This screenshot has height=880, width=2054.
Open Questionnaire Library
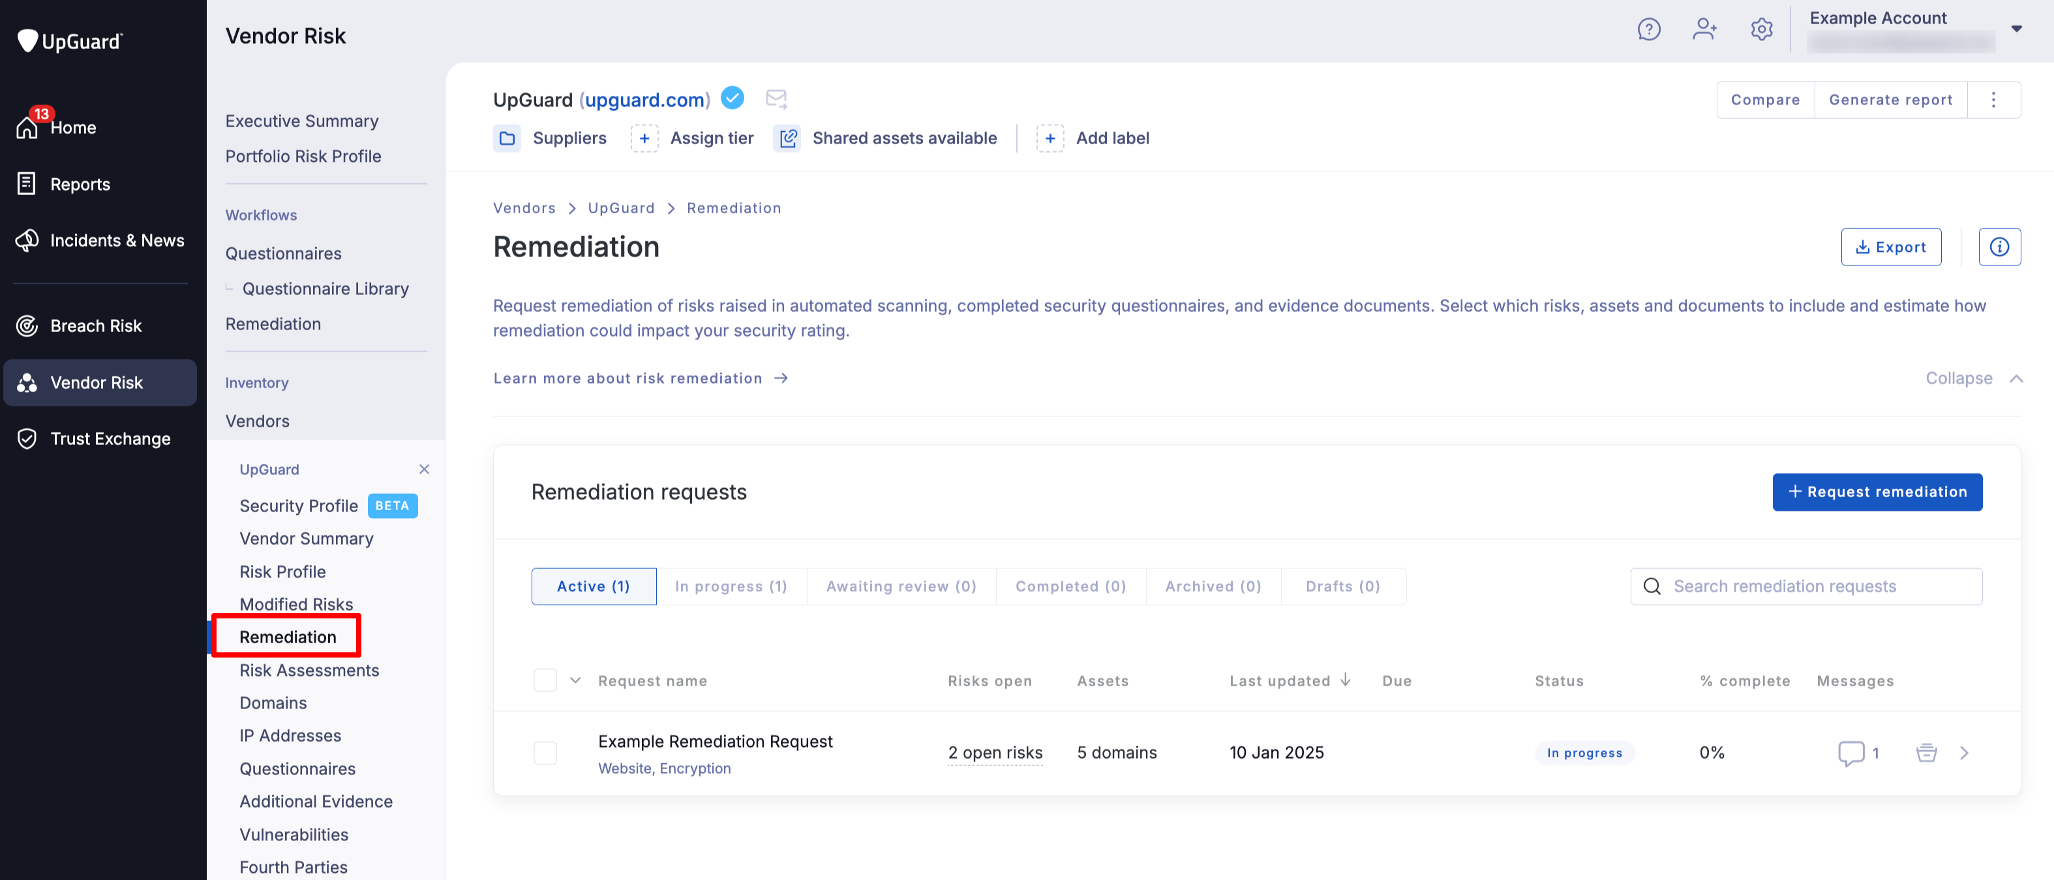(x=325, y=288)
